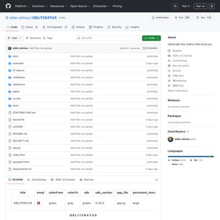Expand the green Code dropdown button
The height and width of the screenshot is (220, 220).
coord(151,38)
